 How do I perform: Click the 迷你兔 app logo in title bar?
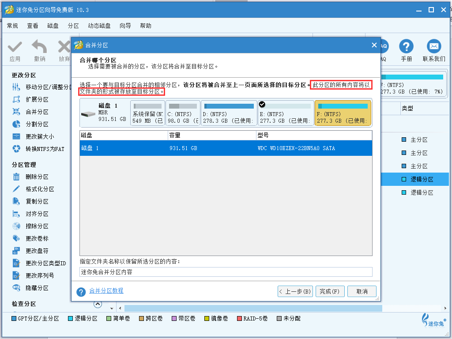coord(9,10)
